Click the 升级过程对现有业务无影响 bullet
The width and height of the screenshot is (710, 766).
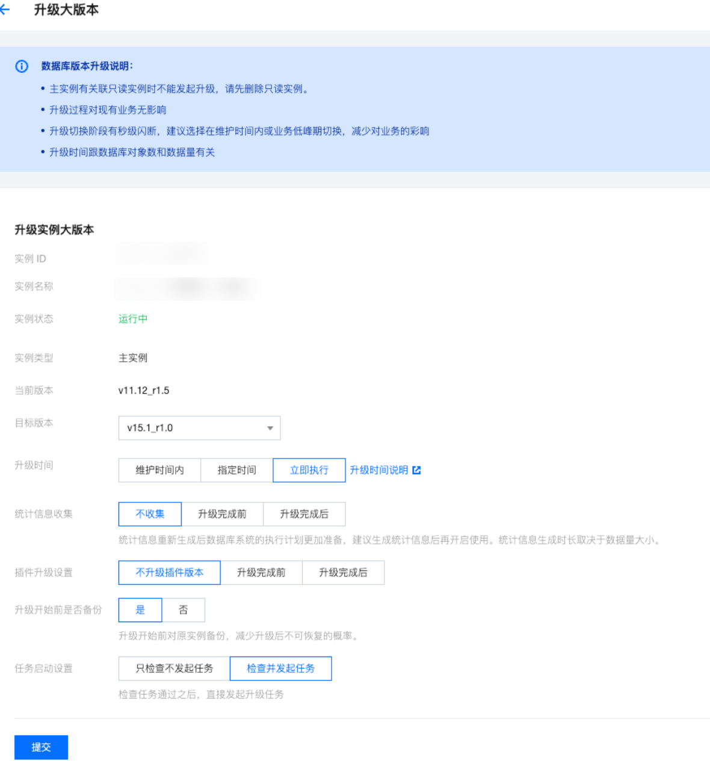(108, 110)
